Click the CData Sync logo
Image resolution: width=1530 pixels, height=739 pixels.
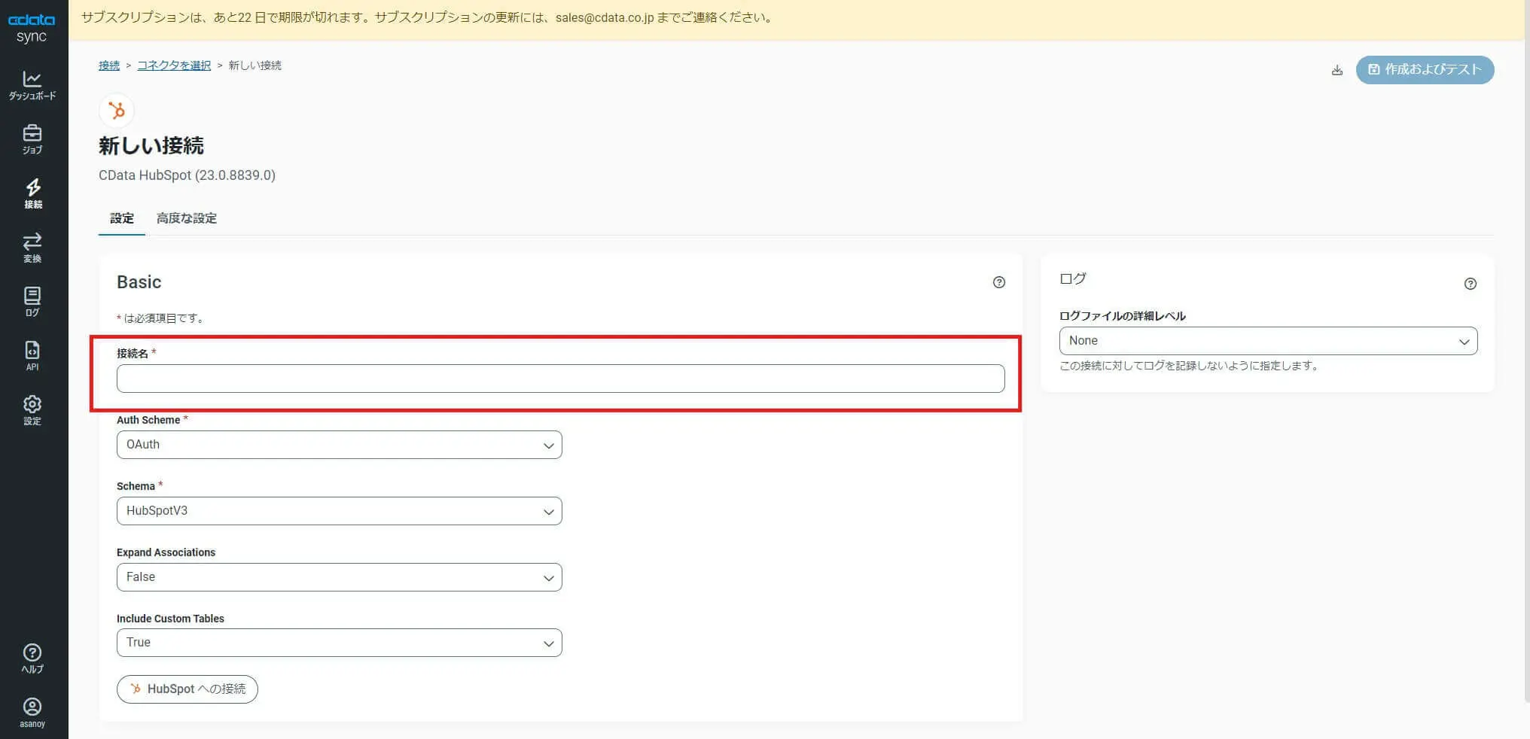click(32, 28)
